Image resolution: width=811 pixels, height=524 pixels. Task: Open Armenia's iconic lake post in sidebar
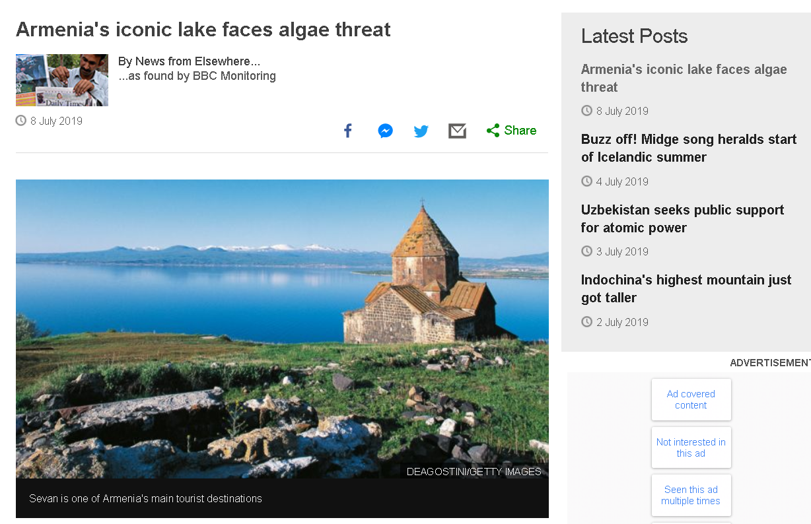point(684,78)
